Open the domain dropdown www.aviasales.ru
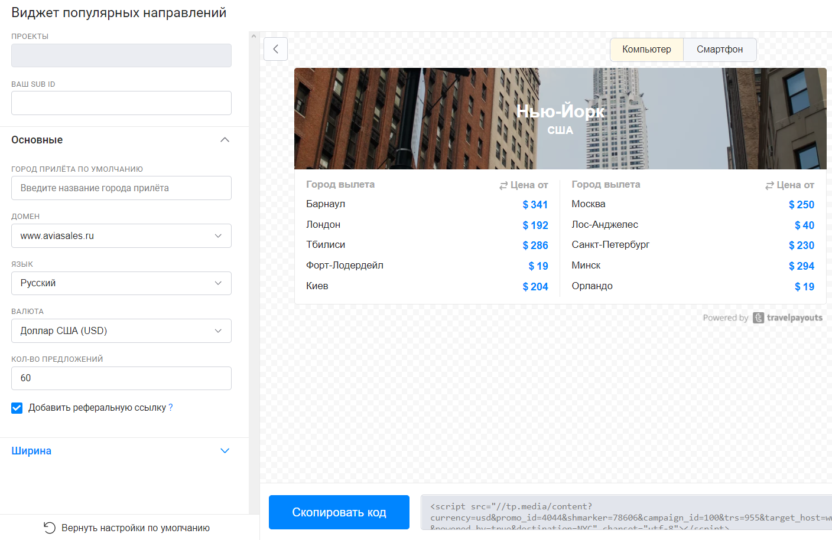This screenshot has width=832, height=540. coord(121,235)
